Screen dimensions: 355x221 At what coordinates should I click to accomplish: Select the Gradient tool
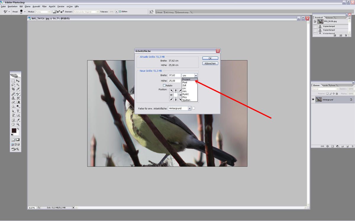coord(18,102)
